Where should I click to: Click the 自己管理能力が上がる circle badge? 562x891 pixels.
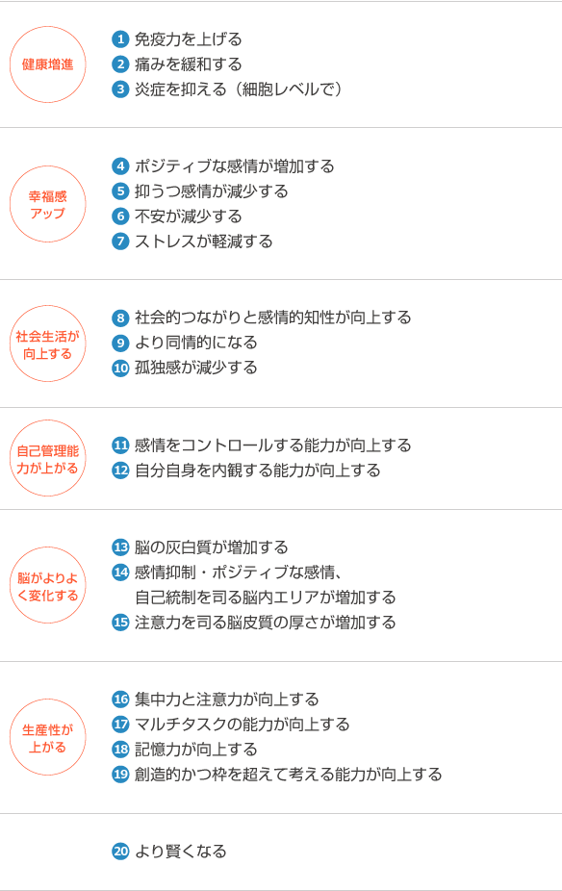48,459
